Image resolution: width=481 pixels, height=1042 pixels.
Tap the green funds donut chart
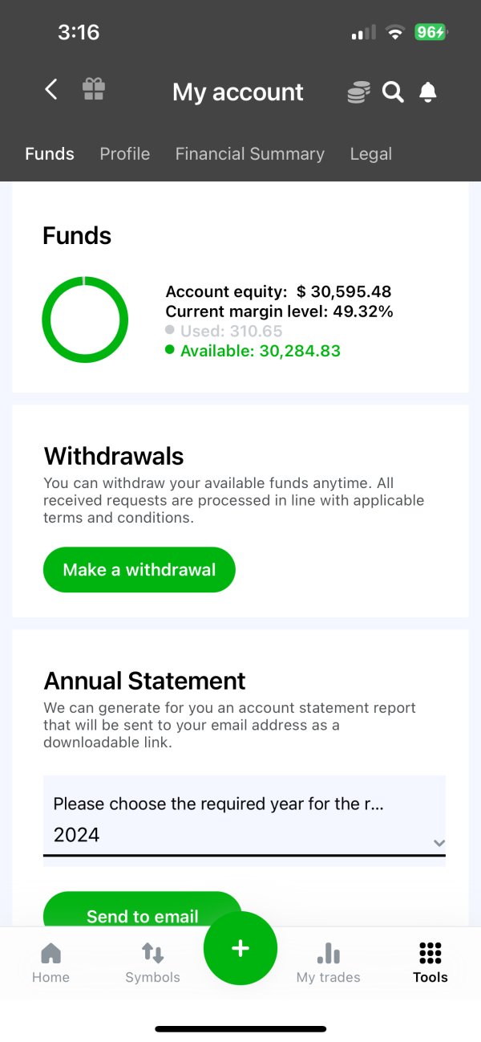click(x=85, y=320)
